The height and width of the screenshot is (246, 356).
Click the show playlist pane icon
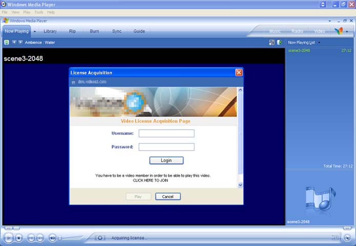[280, 43]
